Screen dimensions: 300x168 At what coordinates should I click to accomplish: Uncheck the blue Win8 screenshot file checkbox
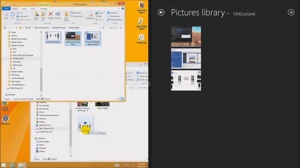[86, 33]
